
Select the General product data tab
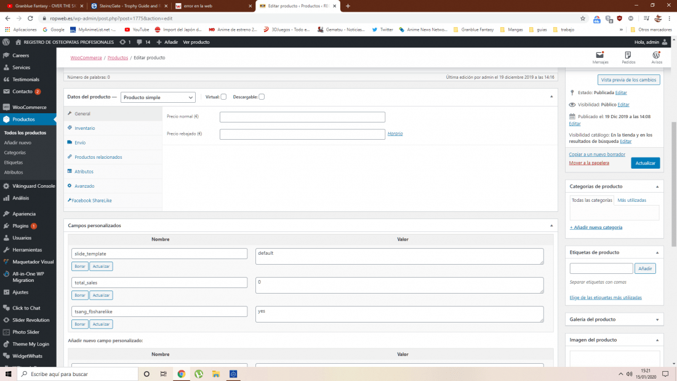click(113, 114)
